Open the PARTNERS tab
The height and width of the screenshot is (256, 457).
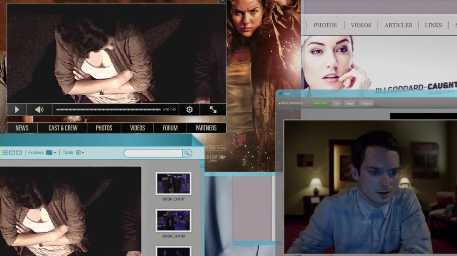click(x=206, y=128)
